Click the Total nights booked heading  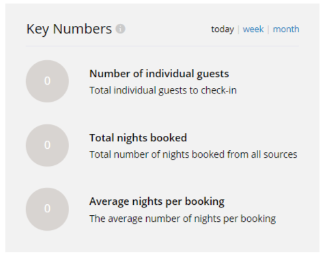(x=138, y=138)
